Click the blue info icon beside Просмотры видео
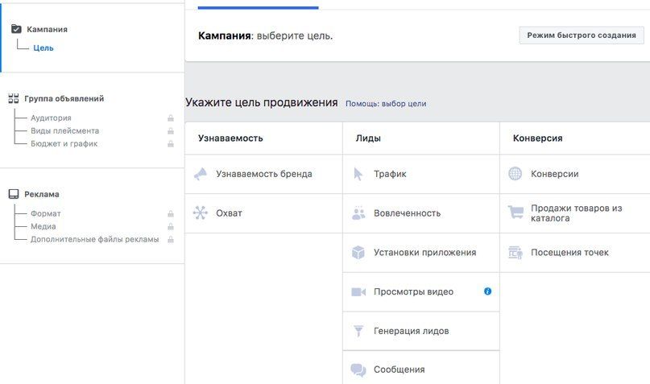The height and width of the screenshot is (384, 650). click(487, 291)
